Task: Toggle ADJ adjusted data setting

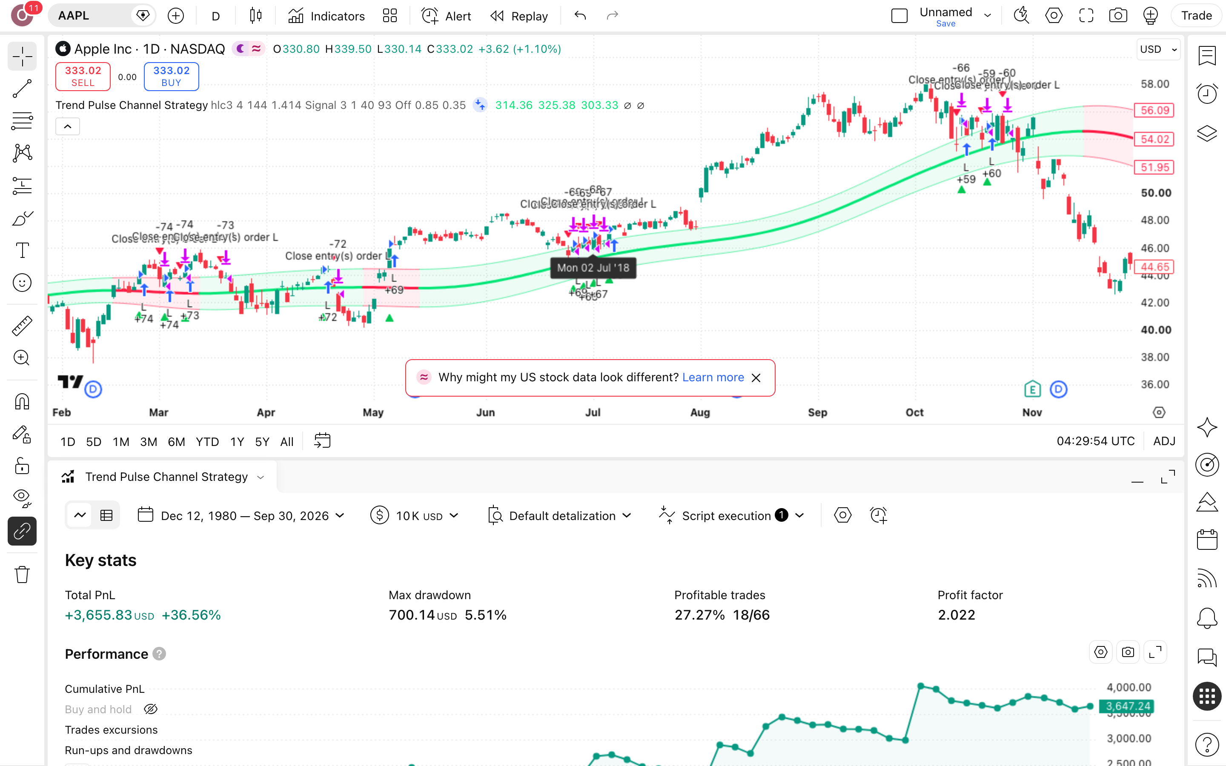Action: coord(1164,441)
